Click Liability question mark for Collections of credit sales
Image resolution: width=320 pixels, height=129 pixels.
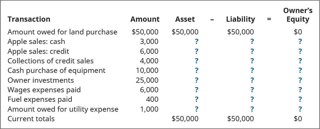click(252, 61)
